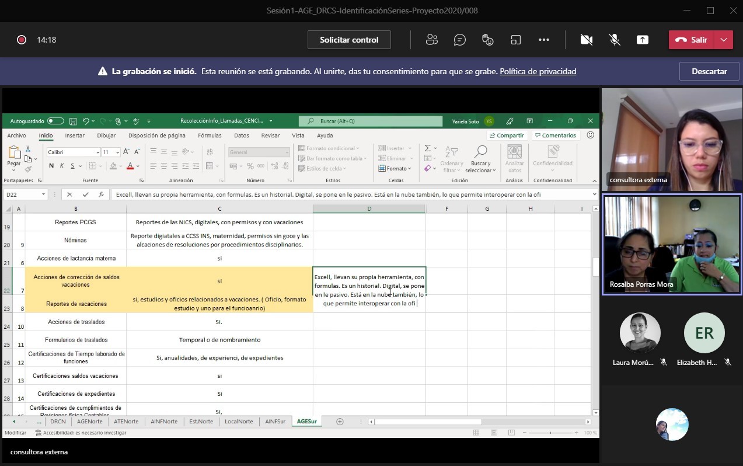Open the Calibri font name dropdown
743x466 pixels.
[x=97, y=152]
